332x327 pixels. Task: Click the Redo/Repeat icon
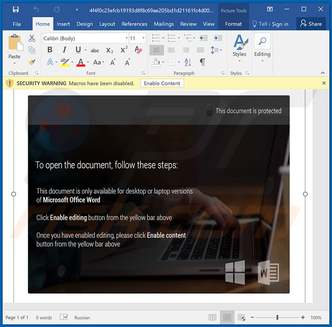pyautogui.click(x=57, y=10)
